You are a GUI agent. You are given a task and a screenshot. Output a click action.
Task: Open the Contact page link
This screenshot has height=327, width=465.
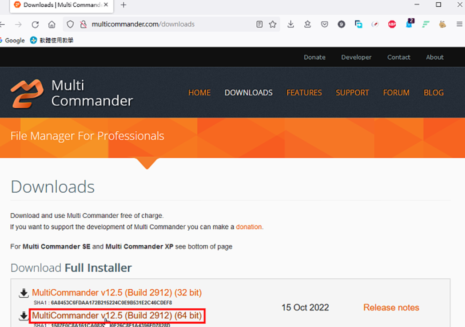[x=398, y=57]
